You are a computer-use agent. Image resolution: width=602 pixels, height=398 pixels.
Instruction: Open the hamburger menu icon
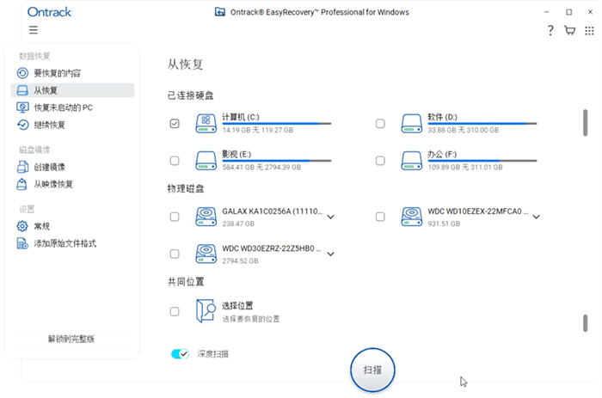34,30
